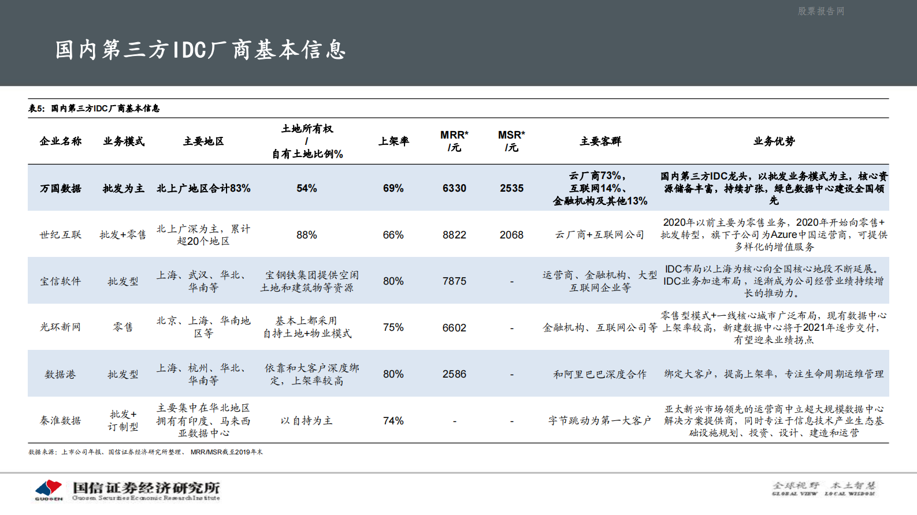Image resolution: width=917 pixels, height=515 pixels.
Task: Click the 金融机构、互联网公司等 customer cell
Action: (600, 327)
